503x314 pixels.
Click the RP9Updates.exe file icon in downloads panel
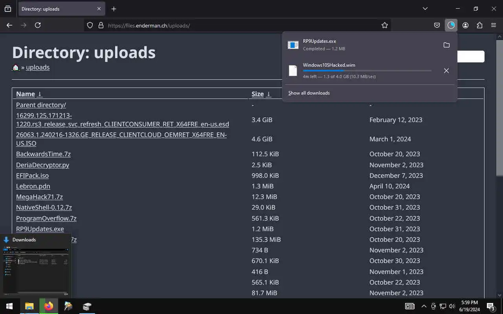click(293, 45)
